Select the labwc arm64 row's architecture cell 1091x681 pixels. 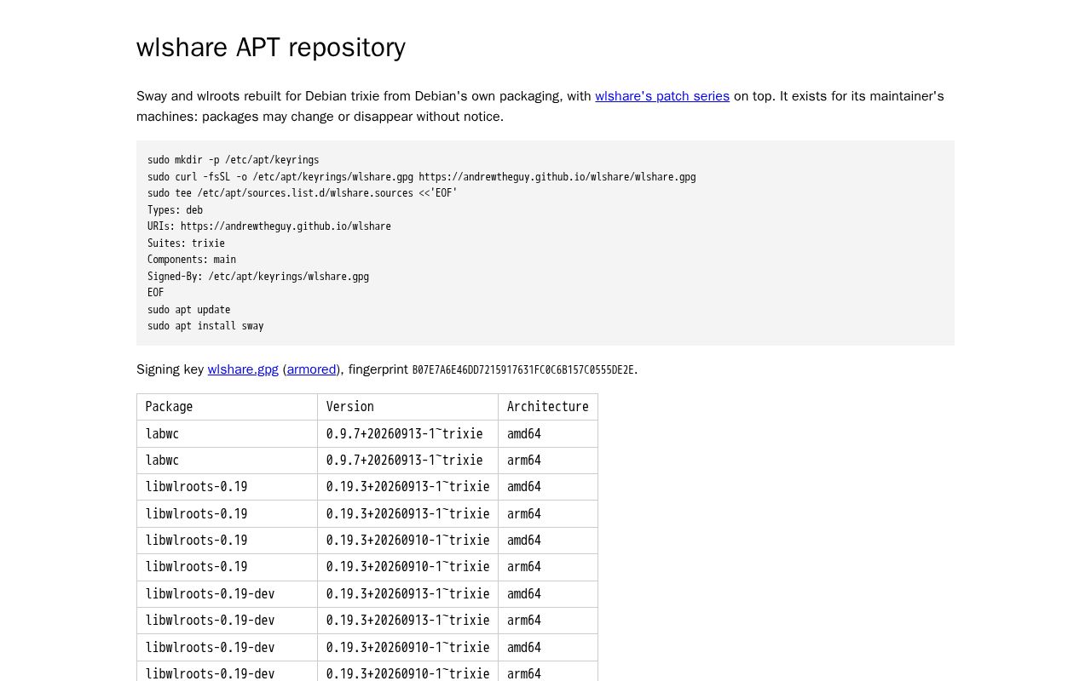(548, 461)
